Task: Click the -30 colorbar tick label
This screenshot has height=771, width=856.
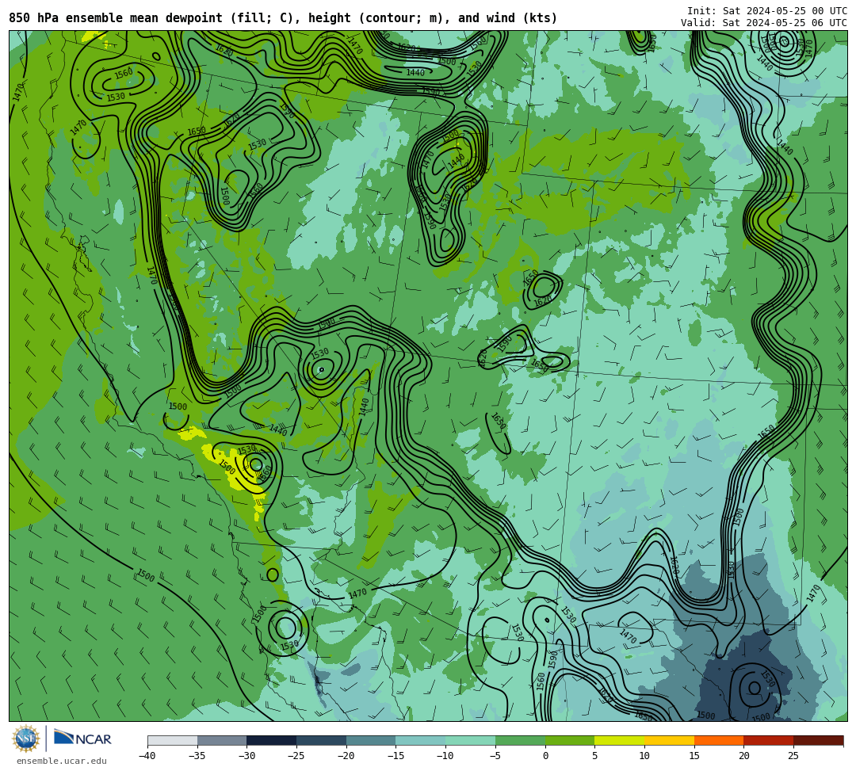Action: (x=246, y=756)
